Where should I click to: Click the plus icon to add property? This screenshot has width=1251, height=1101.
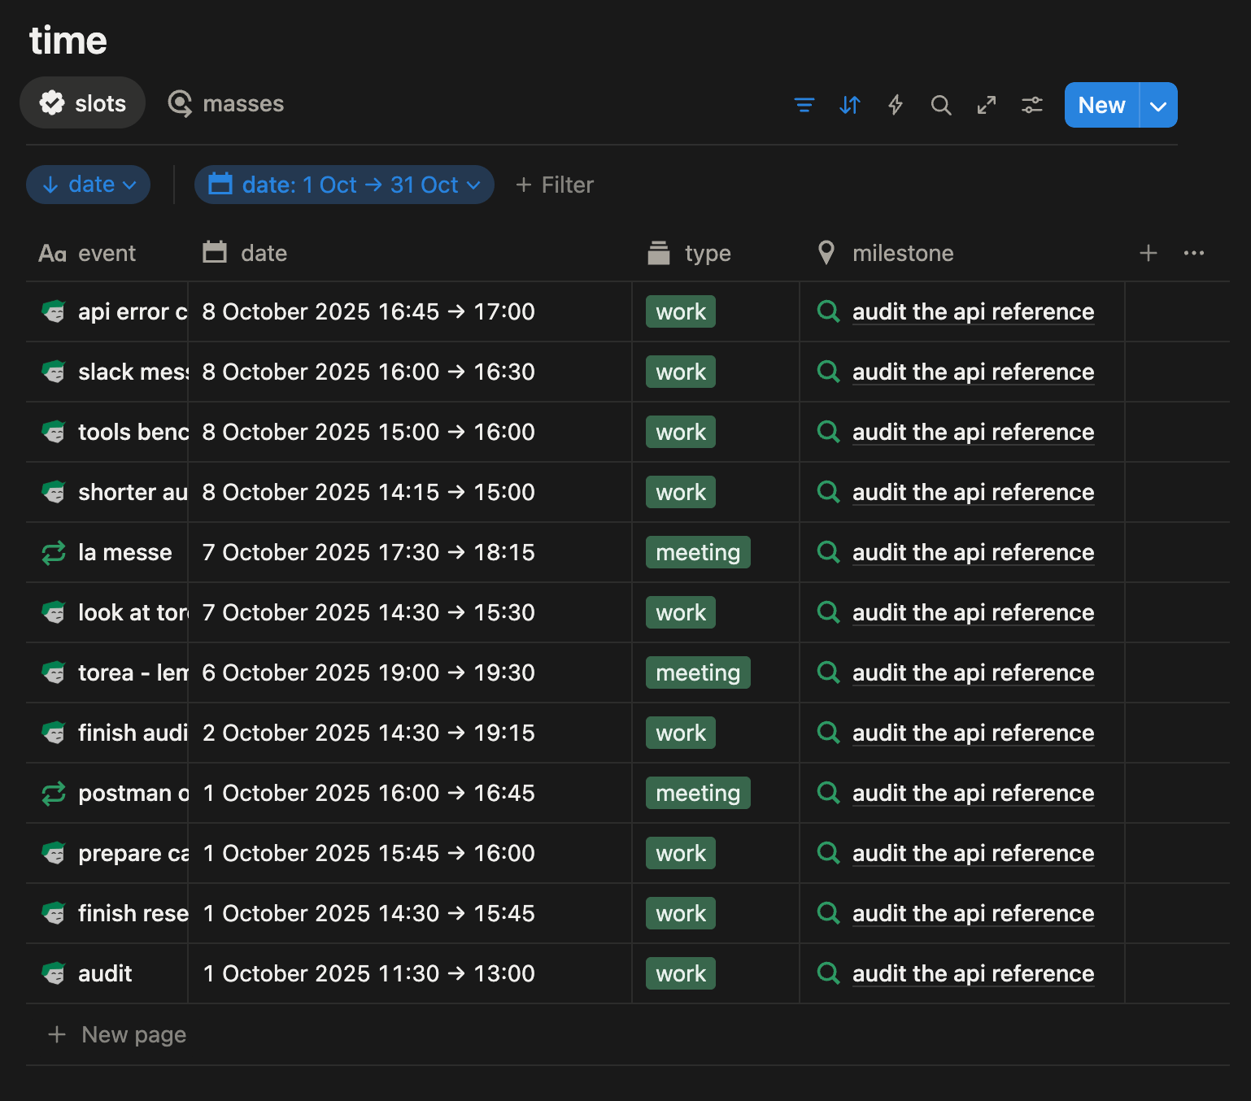(1148, 253)
